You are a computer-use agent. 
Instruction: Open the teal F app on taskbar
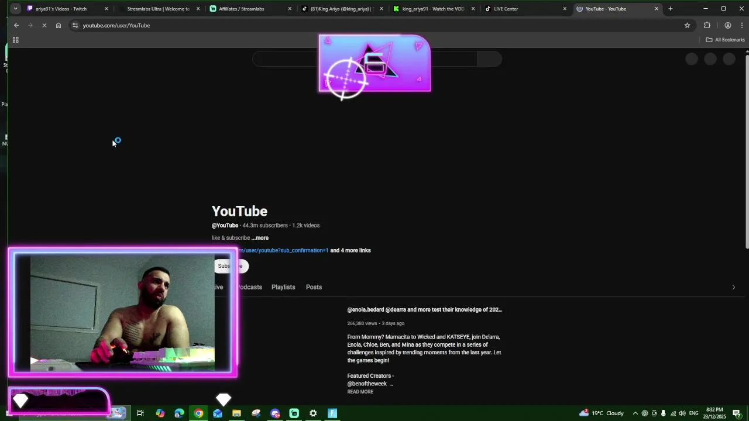pyautogui.click(x=332, y=413)
